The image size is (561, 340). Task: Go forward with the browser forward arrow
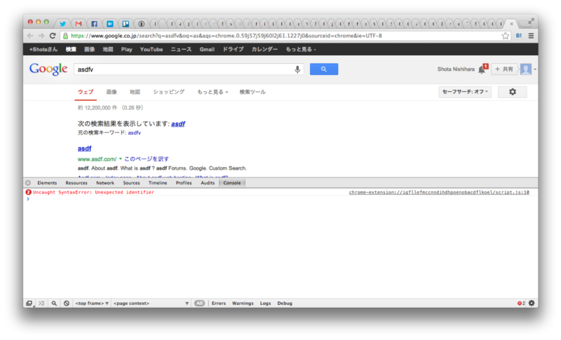[41, 36]
